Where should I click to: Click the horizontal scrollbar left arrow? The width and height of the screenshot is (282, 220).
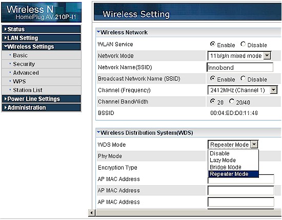[x=92, y=213]
